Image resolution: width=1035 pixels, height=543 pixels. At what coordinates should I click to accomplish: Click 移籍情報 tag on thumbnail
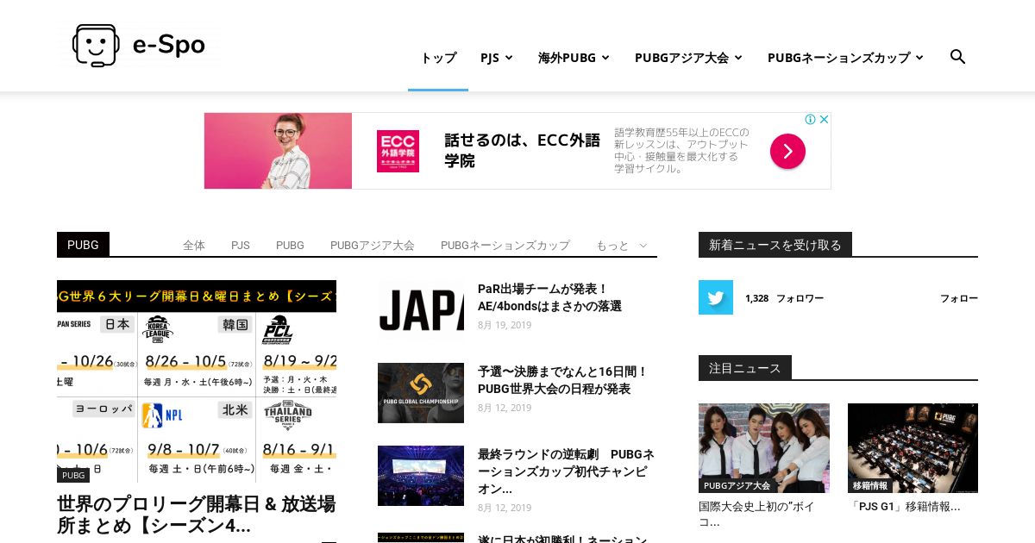[x=870, y=486]
